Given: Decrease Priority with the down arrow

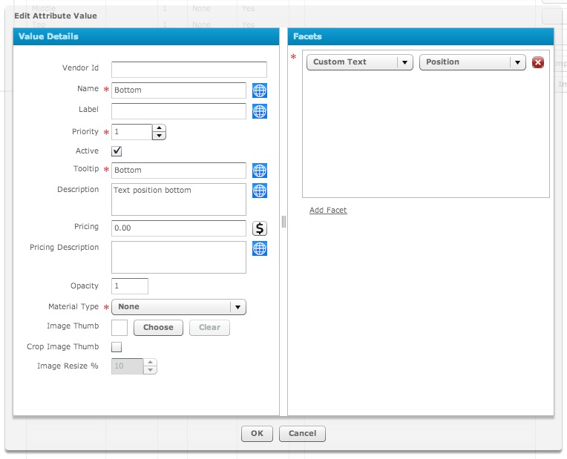Looking at the screenshot, I should point(159,136).
